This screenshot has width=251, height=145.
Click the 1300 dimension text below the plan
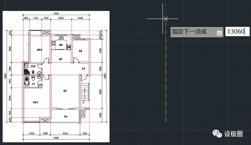tap(85, 134)
